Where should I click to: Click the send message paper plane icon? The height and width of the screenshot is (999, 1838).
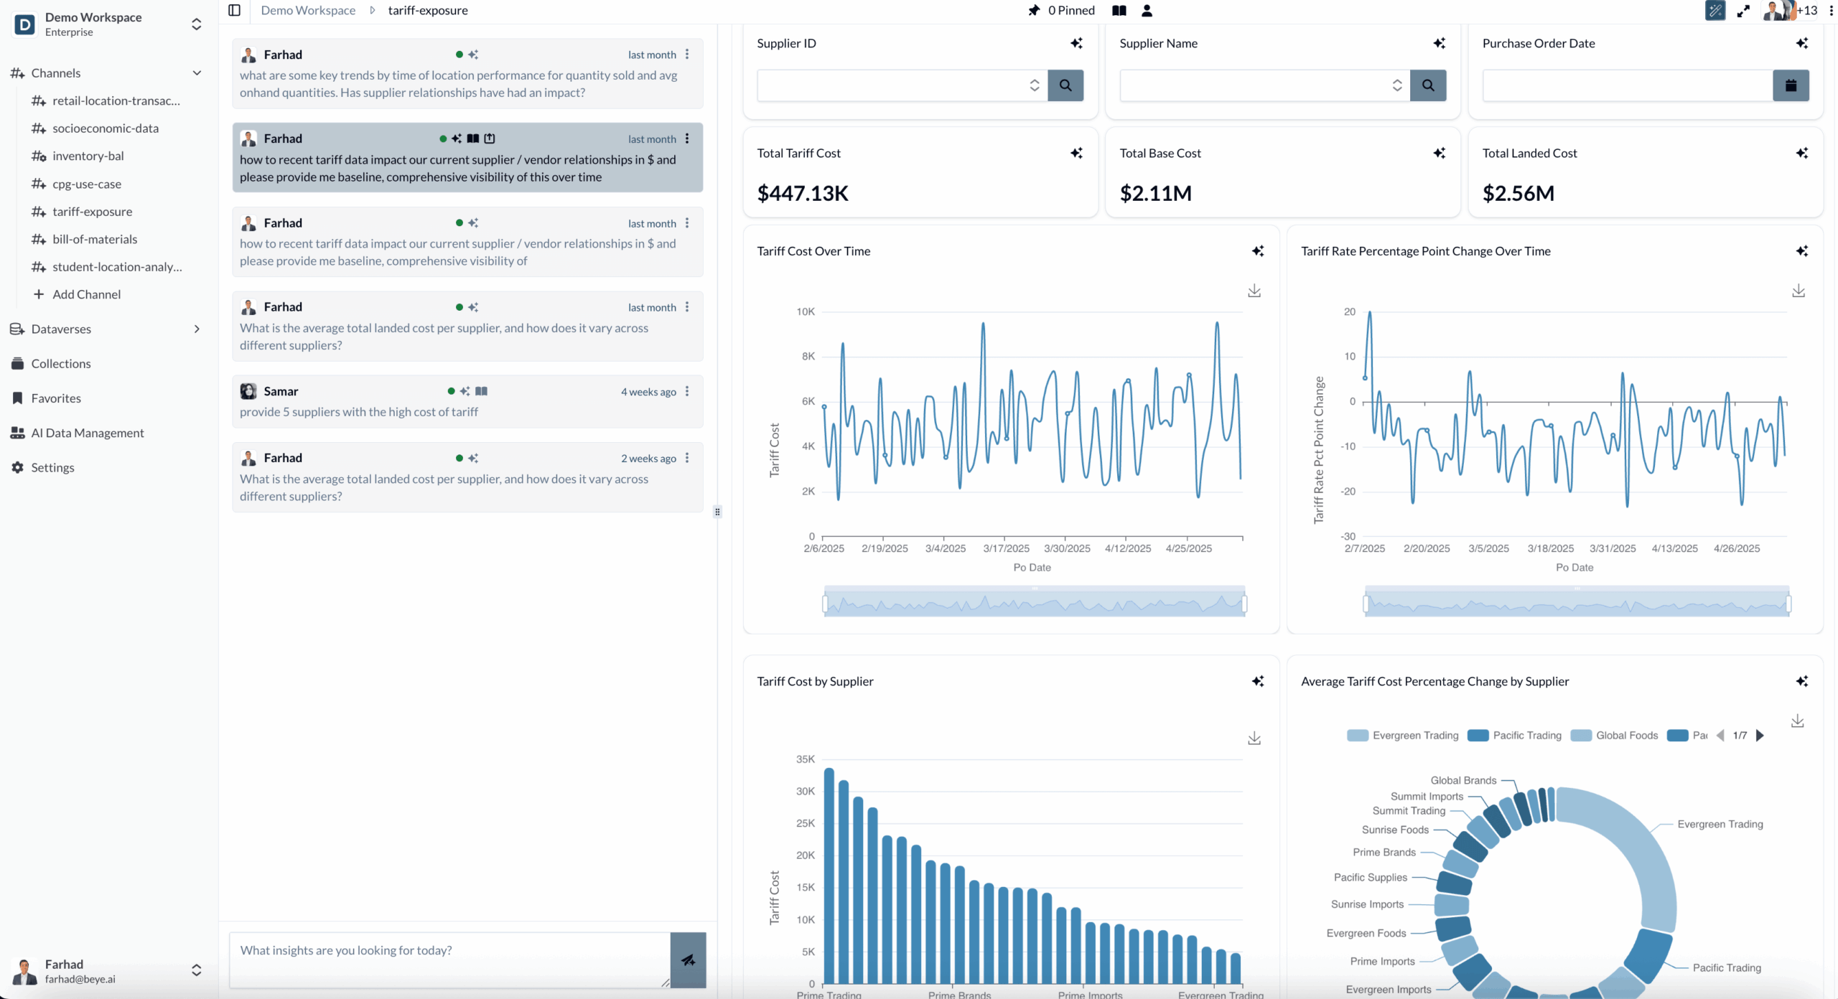688,960
